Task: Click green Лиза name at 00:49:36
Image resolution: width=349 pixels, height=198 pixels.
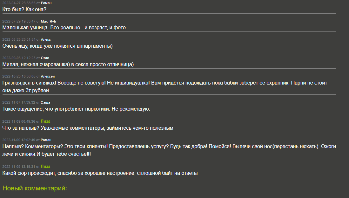Action: click(45, 121)
